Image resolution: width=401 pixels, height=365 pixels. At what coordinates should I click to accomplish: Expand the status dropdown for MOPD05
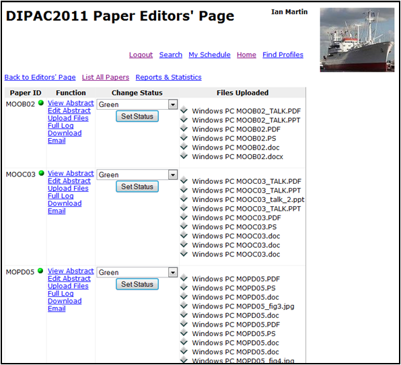point(173,272)
